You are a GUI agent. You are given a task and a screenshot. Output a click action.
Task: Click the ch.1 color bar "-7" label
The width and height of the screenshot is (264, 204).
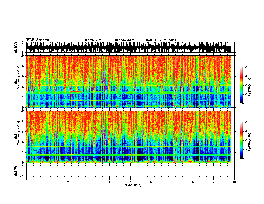(x=246, y=103)
